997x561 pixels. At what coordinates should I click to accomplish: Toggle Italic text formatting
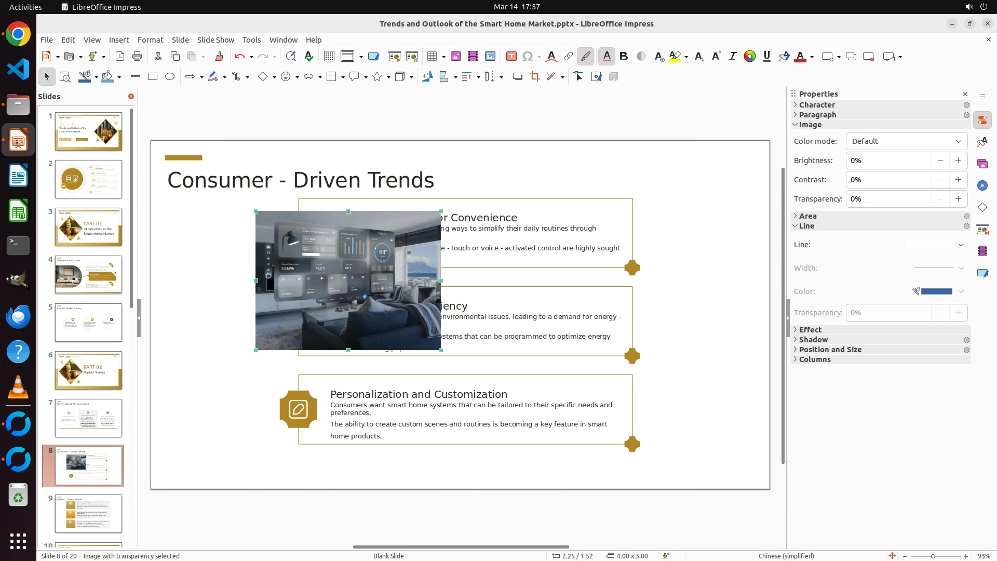(732, 57)
